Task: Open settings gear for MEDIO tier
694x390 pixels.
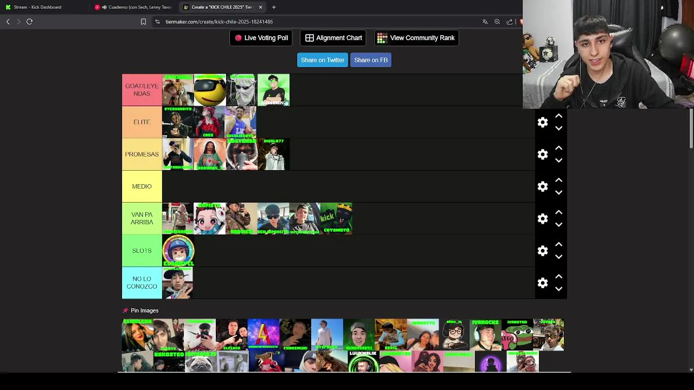Action: point(543,186)
